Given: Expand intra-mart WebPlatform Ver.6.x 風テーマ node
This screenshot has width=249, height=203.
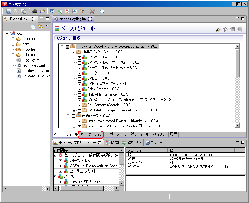Looking at the screenshot, I should click(74, 126).
